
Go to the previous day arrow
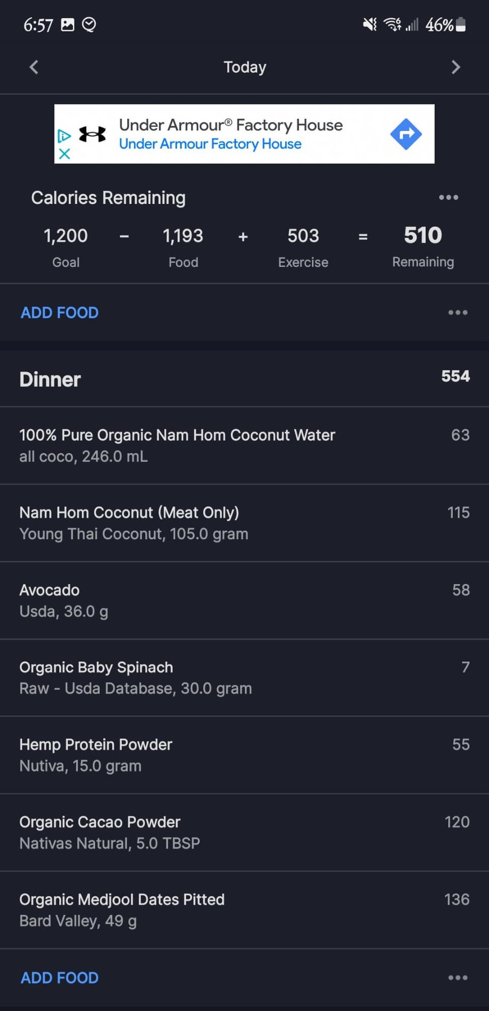(34, 67)
